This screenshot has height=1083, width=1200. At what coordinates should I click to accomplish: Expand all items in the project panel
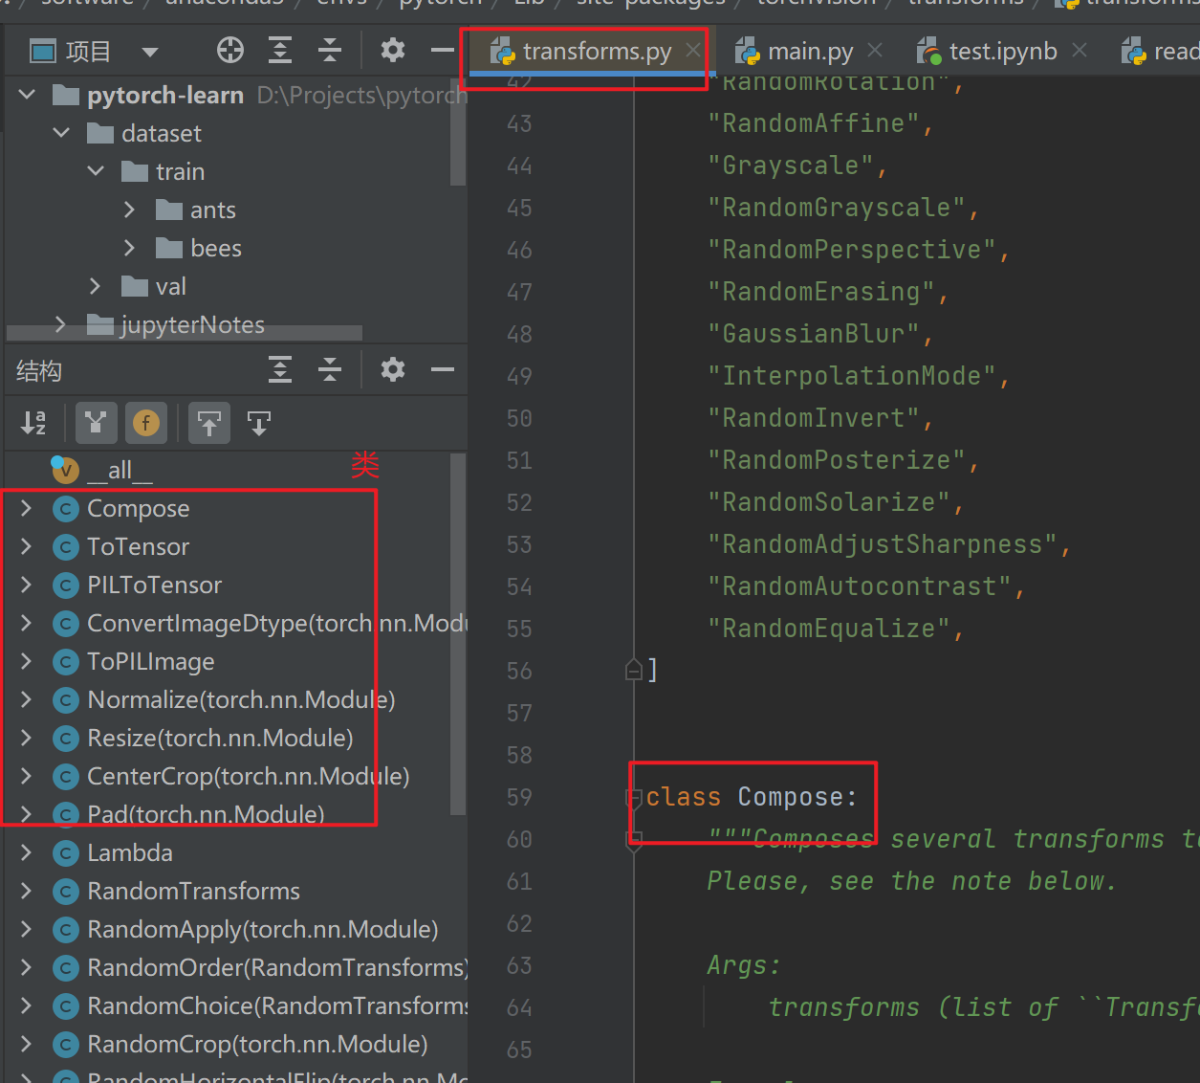point(280,51)
